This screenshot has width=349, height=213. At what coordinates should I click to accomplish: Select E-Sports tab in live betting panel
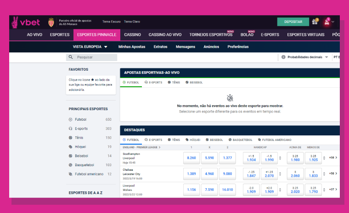[153, 82]
